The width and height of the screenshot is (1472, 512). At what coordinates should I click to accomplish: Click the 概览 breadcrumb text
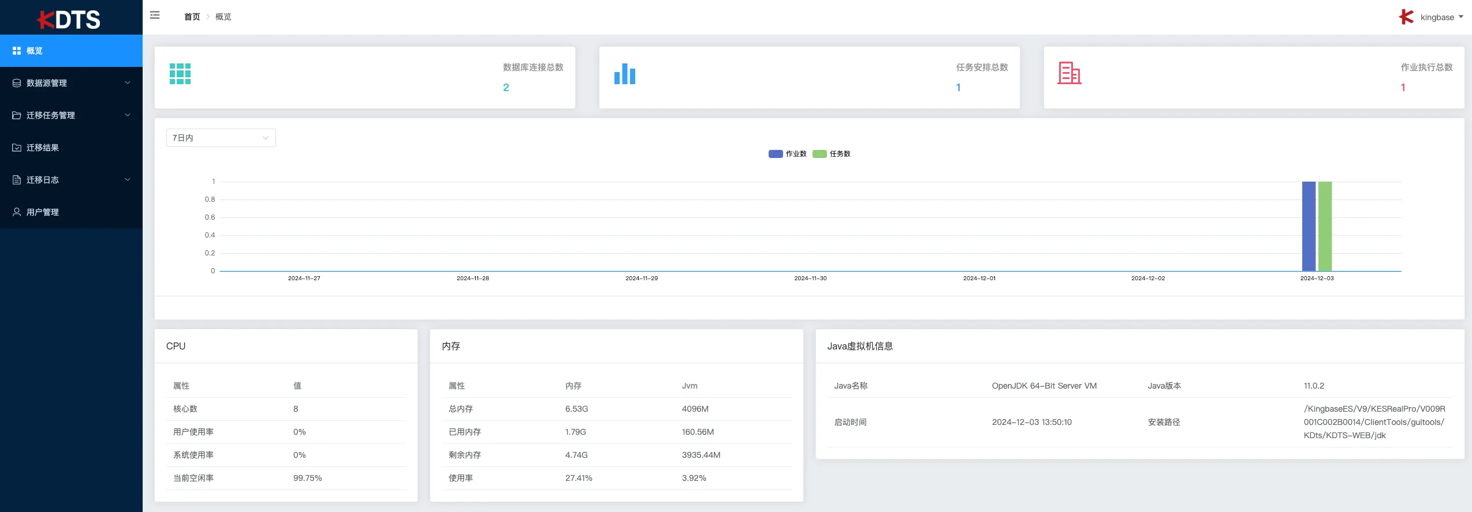[x=223, y=17]
